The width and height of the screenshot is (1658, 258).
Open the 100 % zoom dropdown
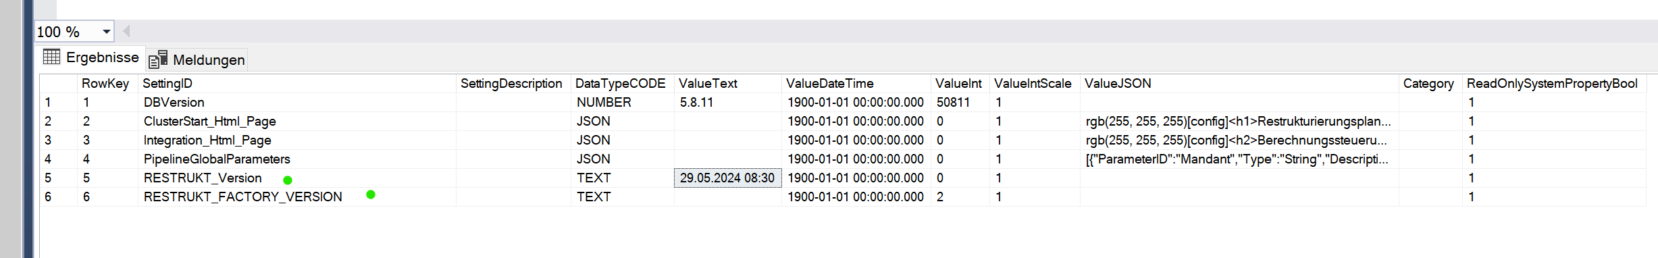(107, 32)
